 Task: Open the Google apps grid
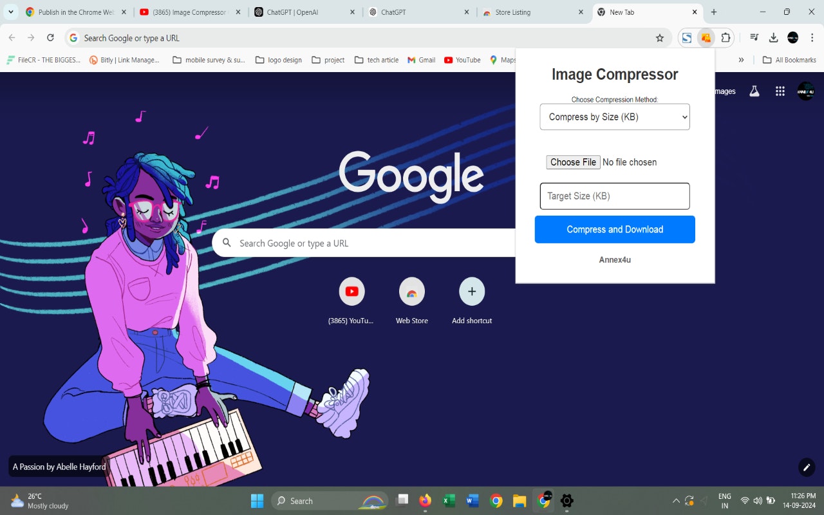(780, 91)
